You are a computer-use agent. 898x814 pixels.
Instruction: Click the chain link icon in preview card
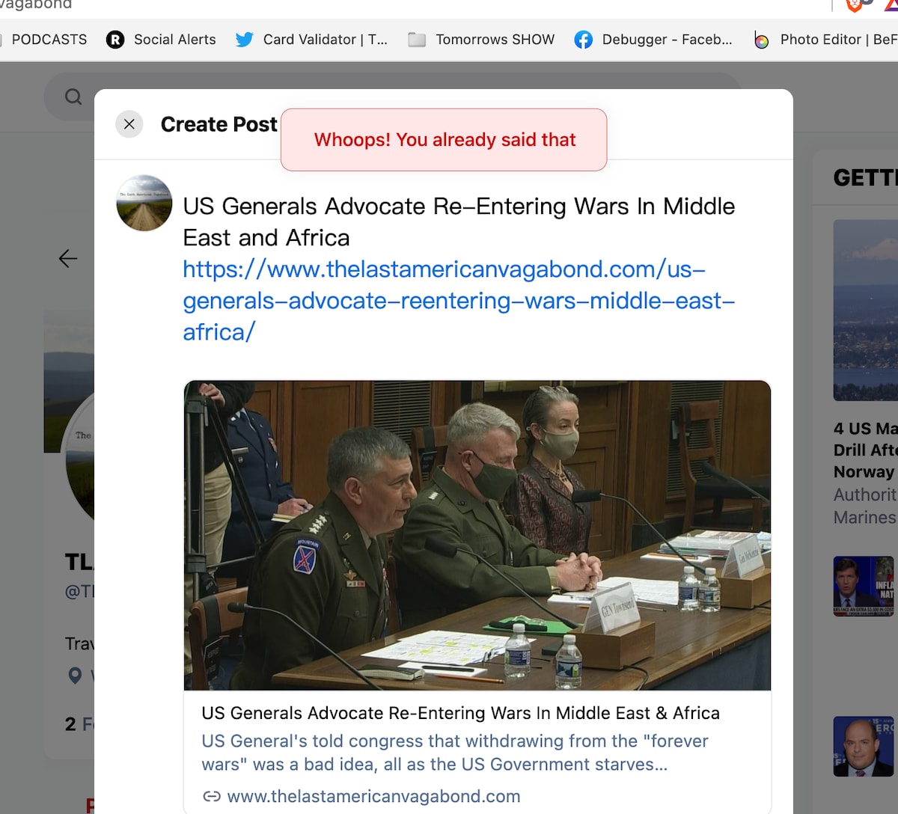coord(212,797)
